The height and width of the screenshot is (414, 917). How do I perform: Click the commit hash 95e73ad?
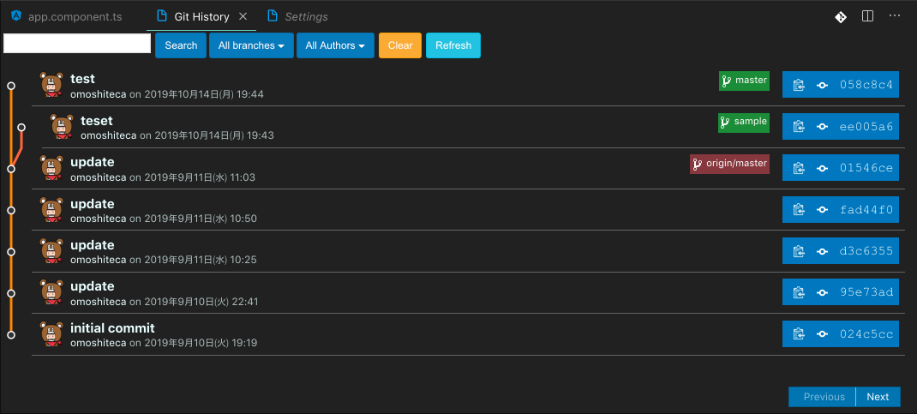866,292
